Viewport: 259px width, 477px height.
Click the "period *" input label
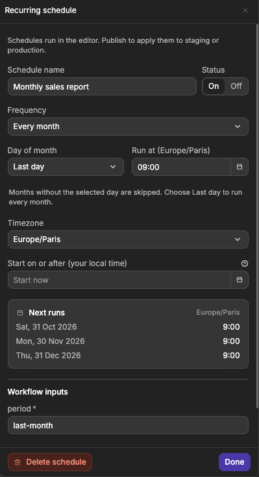click(x=21, y=409)
